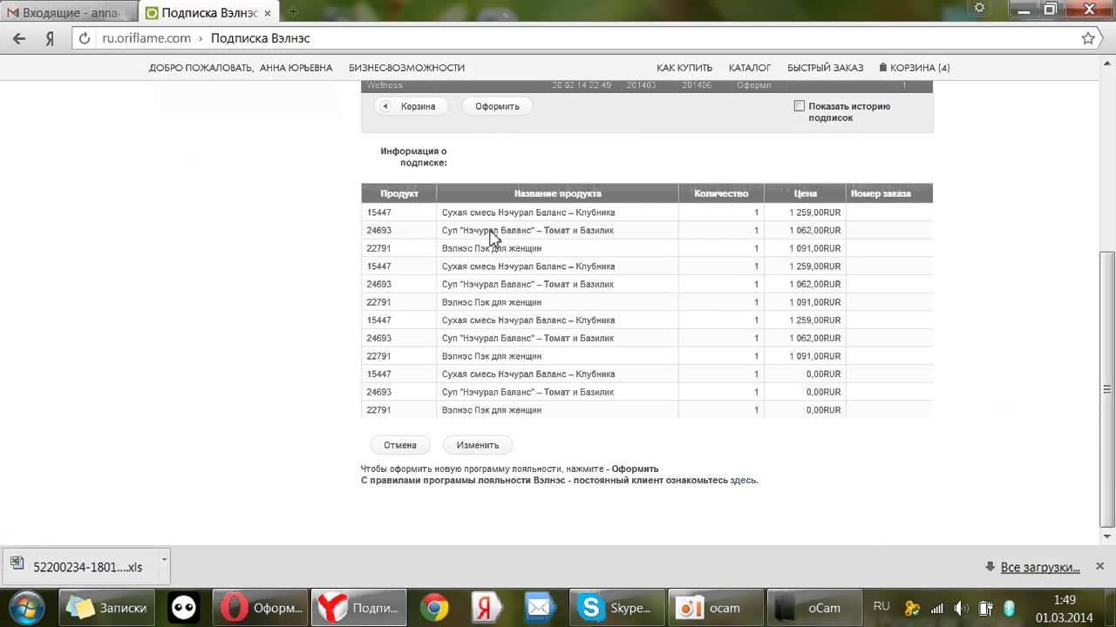Open 'Быстрый заказ' menu item
This screenshot has width=1116, height=627.
(825, 68)
